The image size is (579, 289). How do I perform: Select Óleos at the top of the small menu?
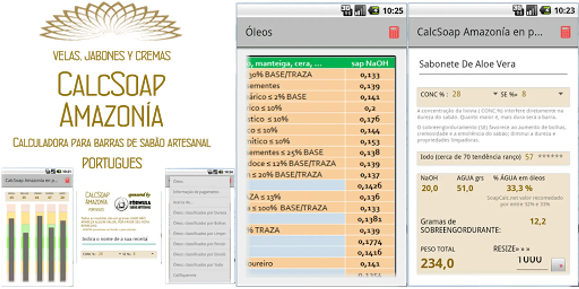199,181
